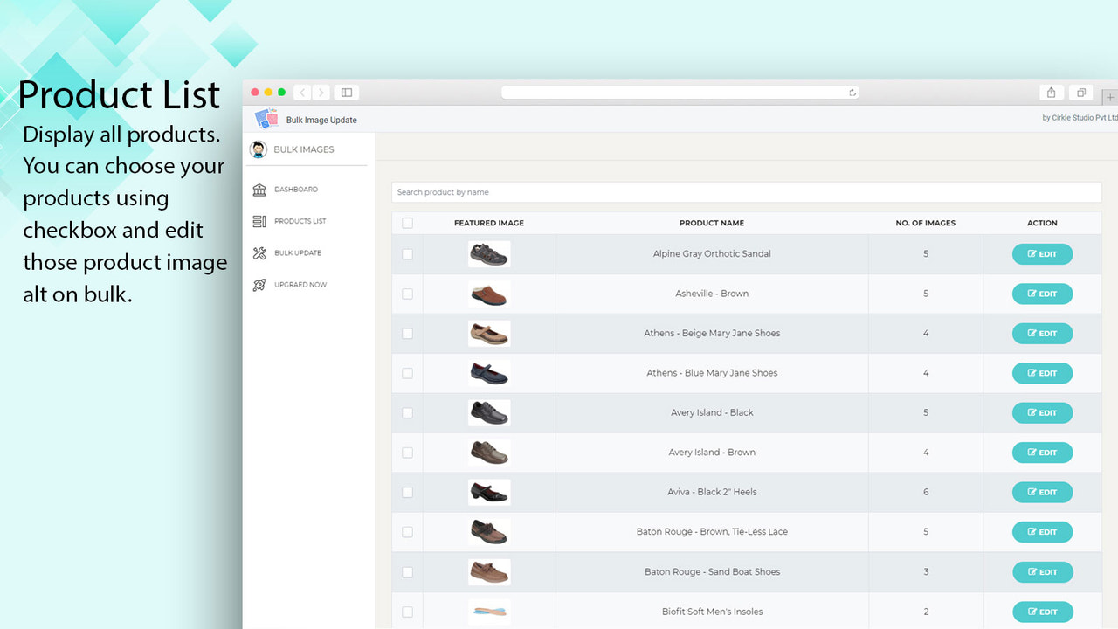The height and width of the screenshot is (629, 1118).
Task: Select the Upgraed Now menu item
Action: [300, 285]
